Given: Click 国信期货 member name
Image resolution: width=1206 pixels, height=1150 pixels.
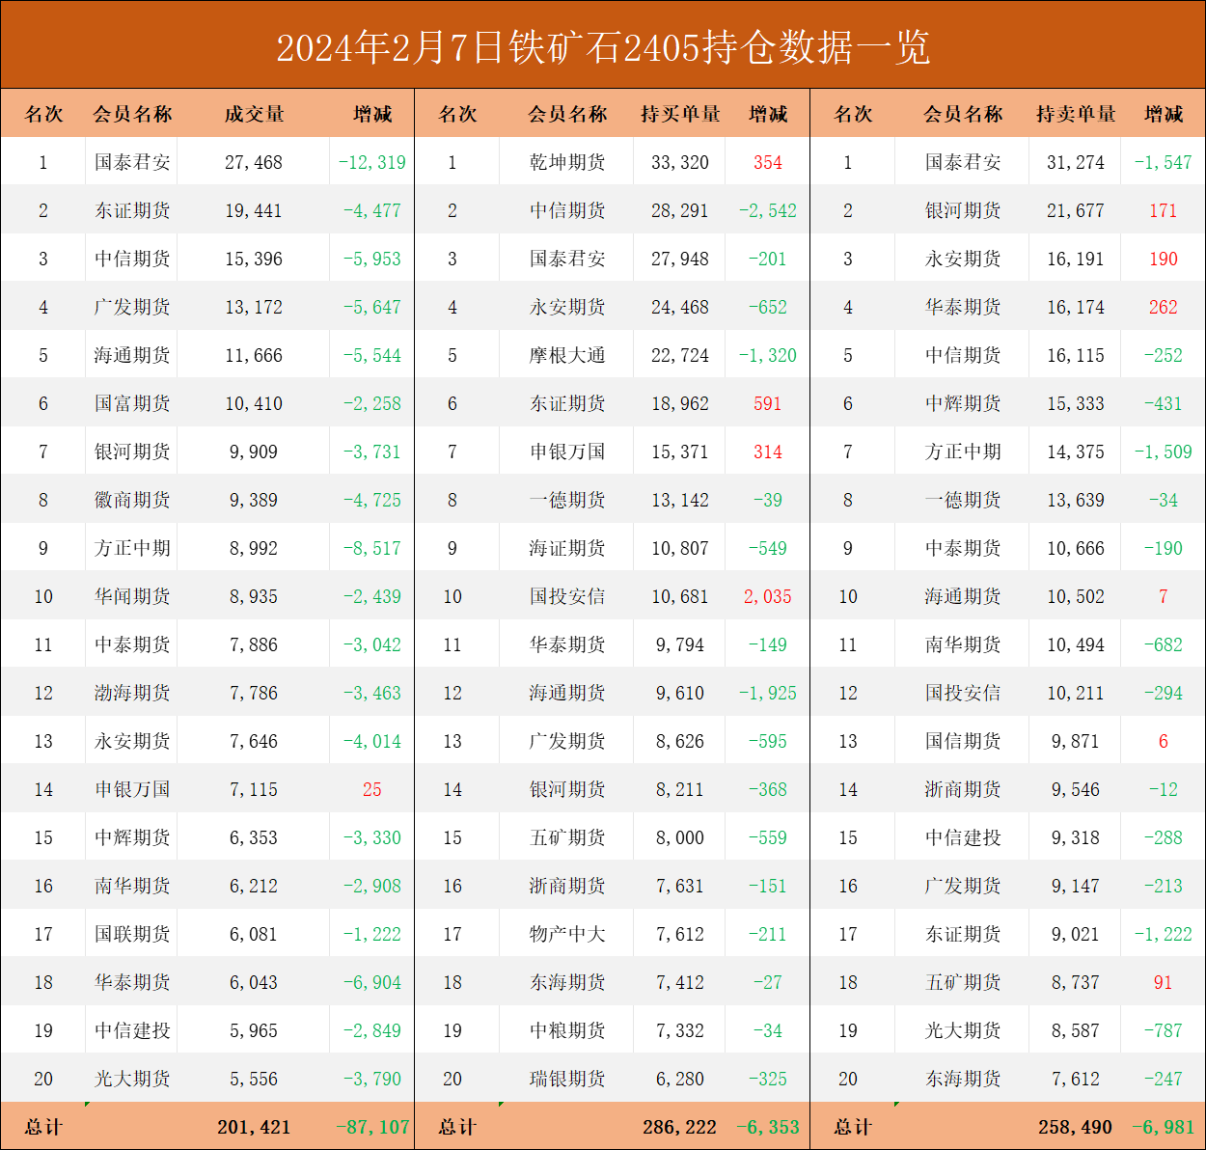Looking at the screenshot, I should pos(963,741).
